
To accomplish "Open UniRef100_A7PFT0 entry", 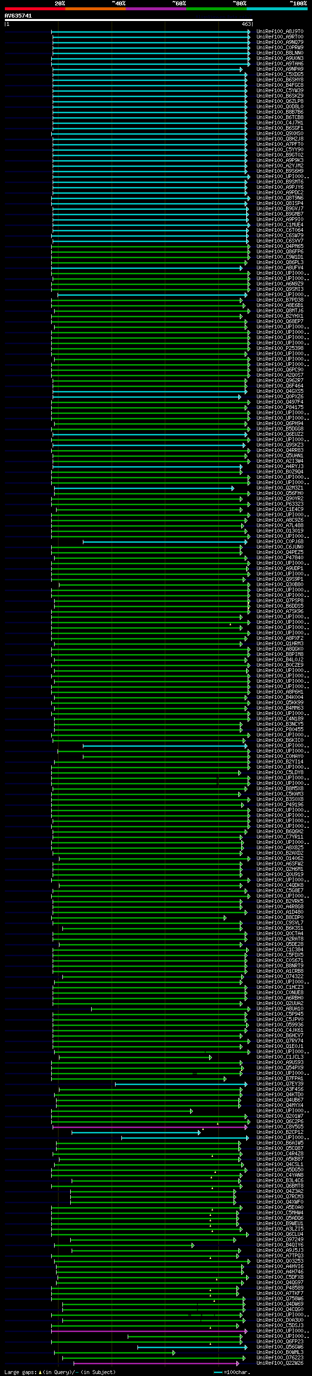I will pos(280,144).
